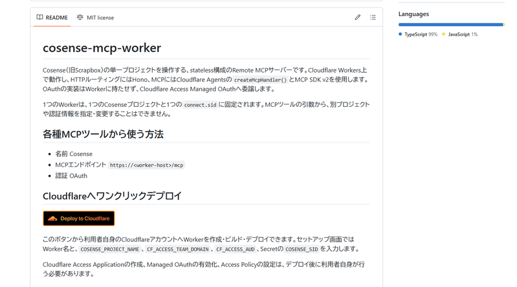Viewport: 517px width, 287px height.
Task: Click the https://<worker-host>/mcp endpoint code
Action: pyautogui.click(x=146, y=165)
